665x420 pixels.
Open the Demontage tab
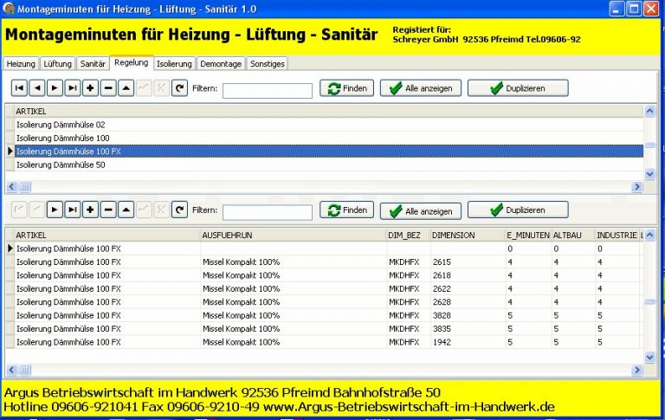(x=221, y=63)
